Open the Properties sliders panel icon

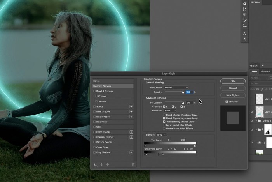click(244, 15)
